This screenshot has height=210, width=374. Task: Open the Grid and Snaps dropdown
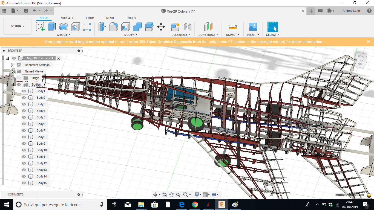click(x=207, y=195)
